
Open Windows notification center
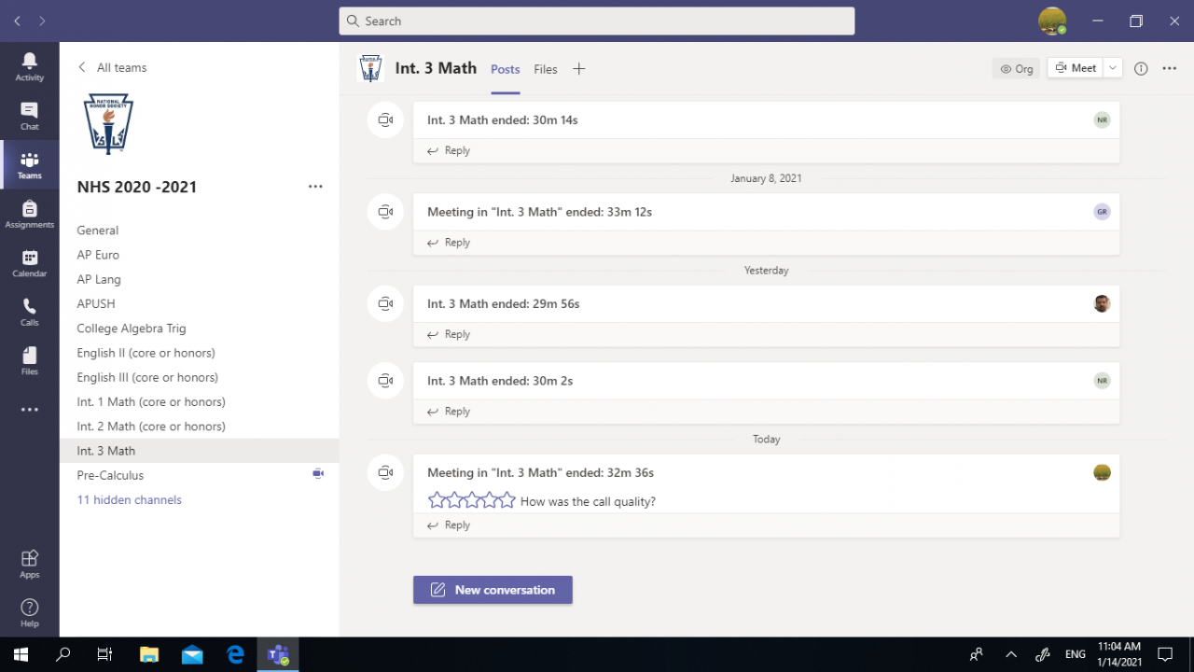(x=1165, y=654)
